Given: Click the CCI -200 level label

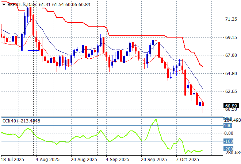Looking at the screenshot, I should pos(228,149).
